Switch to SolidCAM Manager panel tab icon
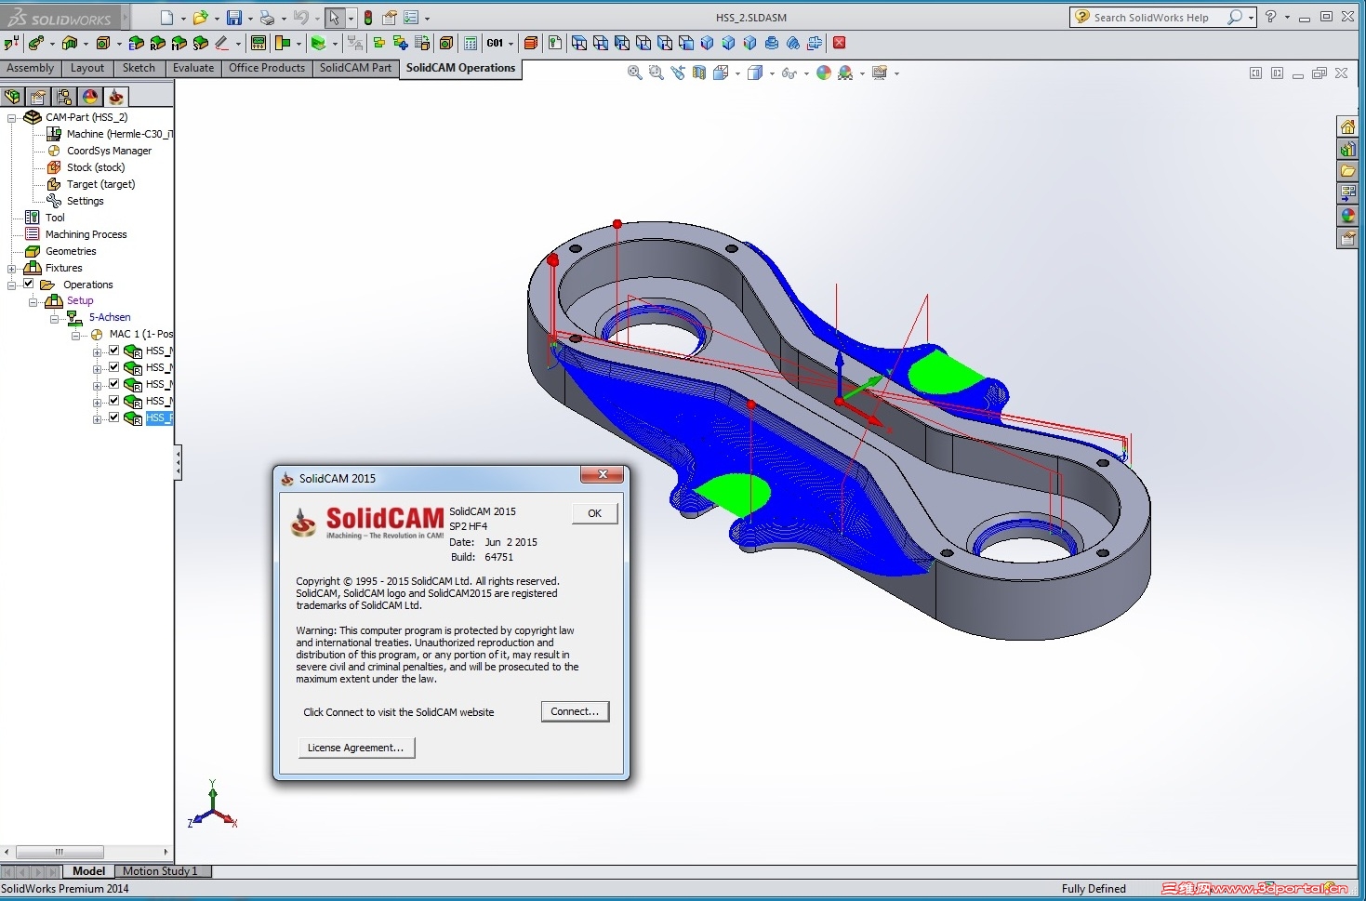This screenshot has height=901, width=1366. 115,97
